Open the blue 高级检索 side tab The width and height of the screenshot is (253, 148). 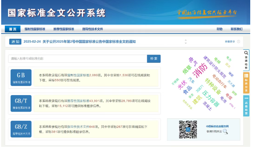(246, 106)
